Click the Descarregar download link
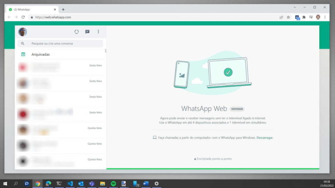The height and width of the screenshot is (188, 335). pyautogui.click(x=265, y=138)
